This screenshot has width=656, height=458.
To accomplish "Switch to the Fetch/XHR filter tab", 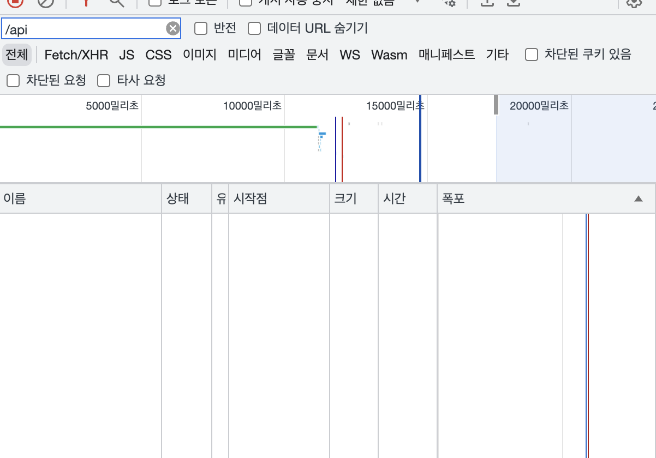I will pyautogui.click(x=76, y=55).
